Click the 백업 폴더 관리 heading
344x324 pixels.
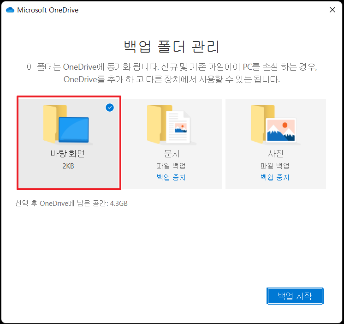click(x=172, y=47)
